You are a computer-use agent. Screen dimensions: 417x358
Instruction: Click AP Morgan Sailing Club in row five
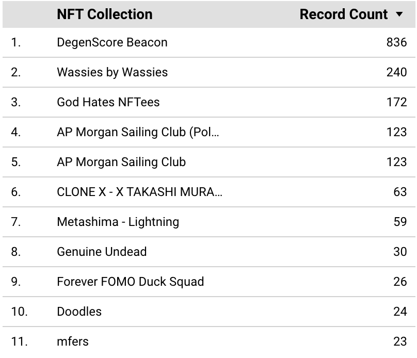click(121, 162)
